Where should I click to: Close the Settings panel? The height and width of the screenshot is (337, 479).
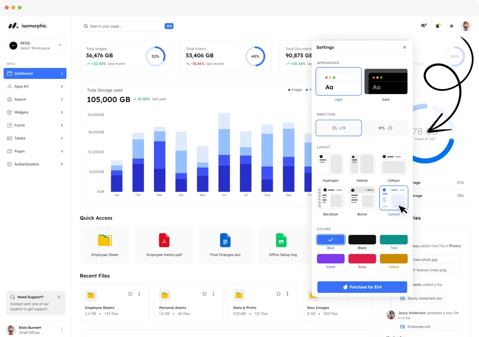point(404,47)
